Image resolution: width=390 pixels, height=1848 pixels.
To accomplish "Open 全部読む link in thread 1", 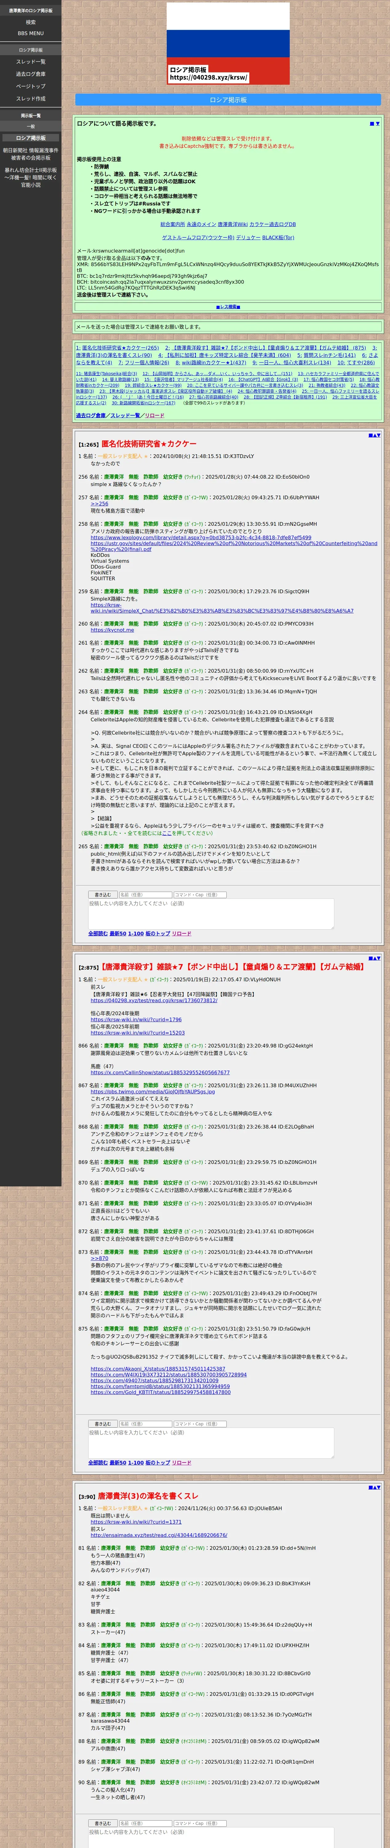I will click(97, 933).
